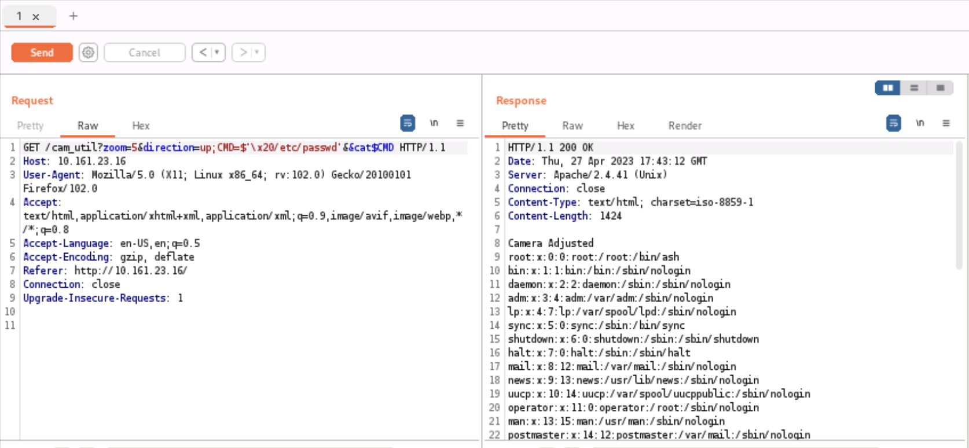Viewport: 969px width, 448px height.
Task: Click the Camera Adjusted response line
Action: tap(550, 244)
